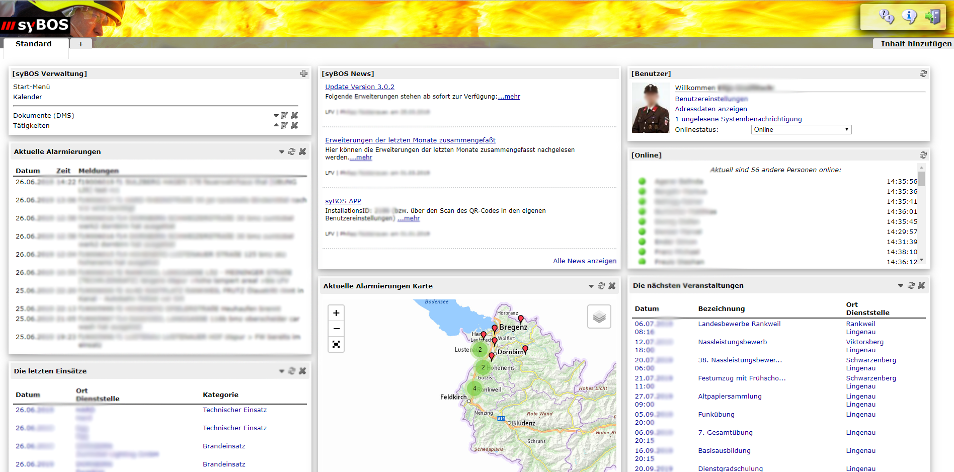The height and width of the screenshot is (472, 954).
Task: Remove the Tätigkeiten entry
Action: tap(294, 125)
